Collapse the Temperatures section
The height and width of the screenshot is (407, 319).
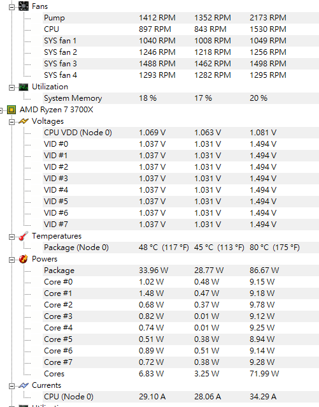coord(11,237)
